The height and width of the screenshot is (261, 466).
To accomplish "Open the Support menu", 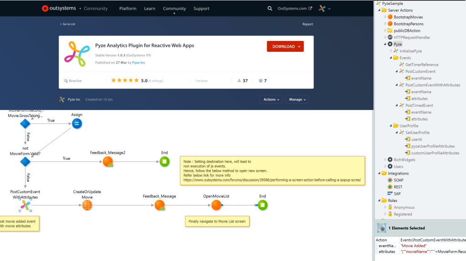I will point(201,8).
